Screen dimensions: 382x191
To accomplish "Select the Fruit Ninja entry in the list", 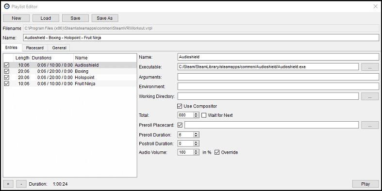I will point(70,83).
